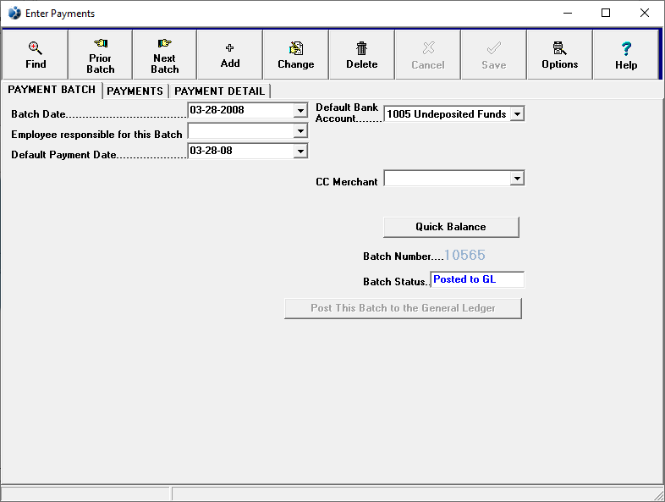Image resolution: width=665 pixels, height=502 pixels.
Task: Switch to the PAYMENTS tab
Action: [135, 91]
